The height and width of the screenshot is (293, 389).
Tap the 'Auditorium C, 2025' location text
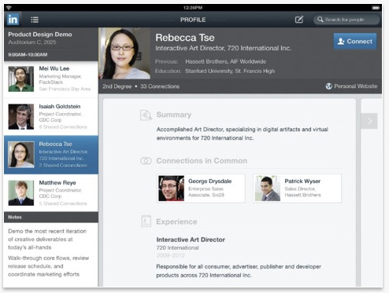[32, 42]
